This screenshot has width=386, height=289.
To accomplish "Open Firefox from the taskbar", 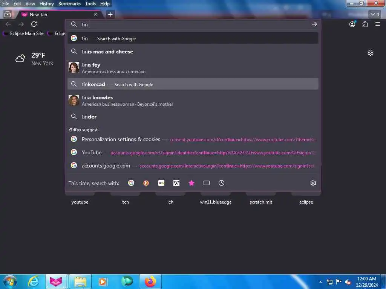I will (x=150, y=281).
